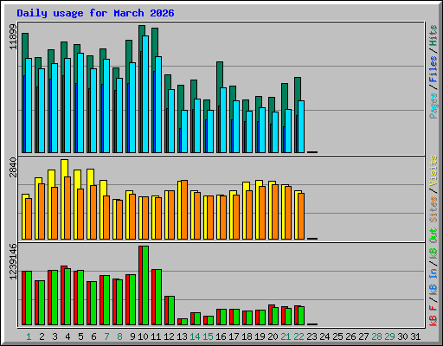Click day label 6 on the x-axis
The width and height of the screenshot is (443, 346).
click(x=93, y=336)
